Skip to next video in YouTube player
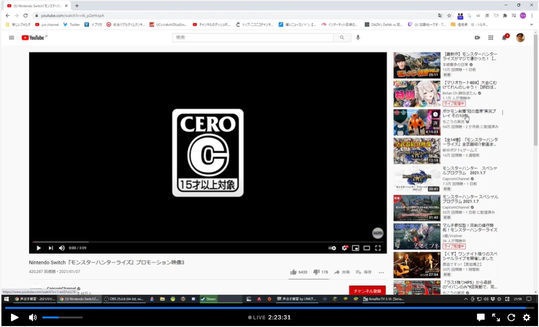The height and width of the screenshot is (327, 539). point(51,248)
